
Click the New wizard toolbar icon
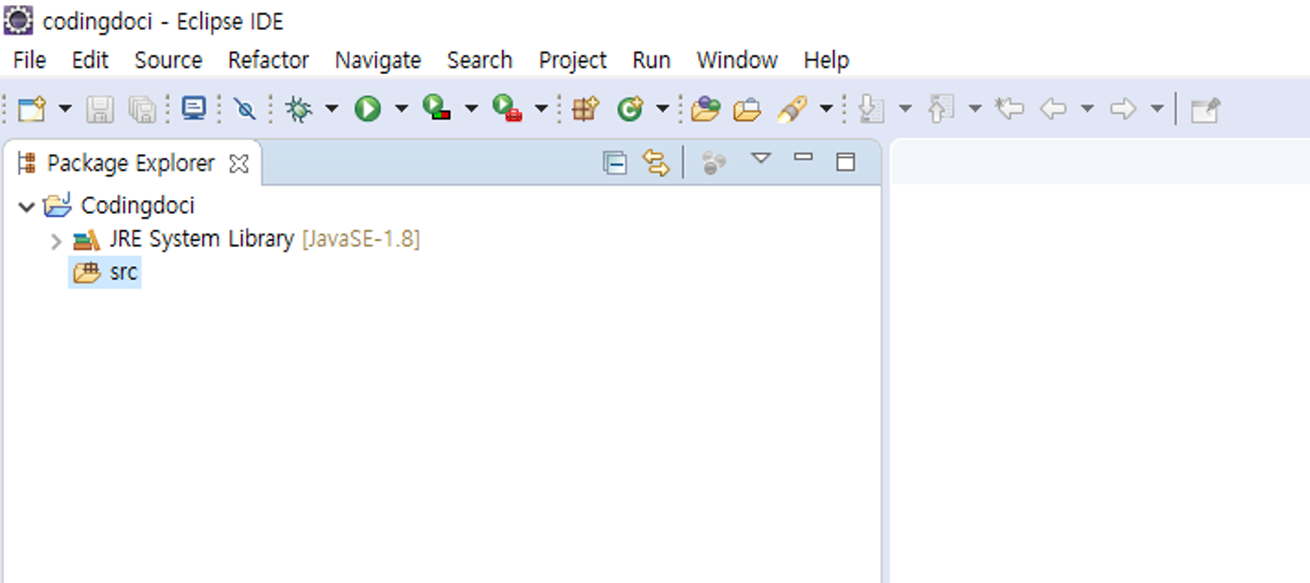(32, 109)
